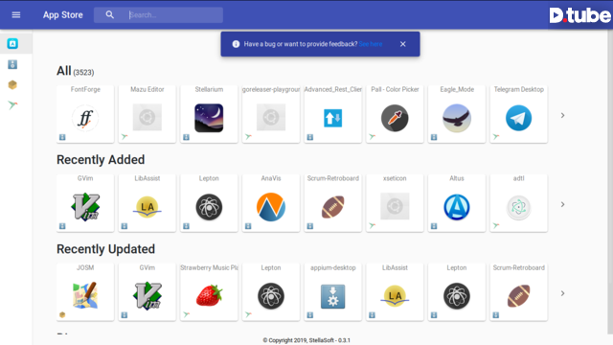Image resolution: width=613 pixels, height=345 pixels.
Task: Click the JOSM title text
Action: [85, 267]
